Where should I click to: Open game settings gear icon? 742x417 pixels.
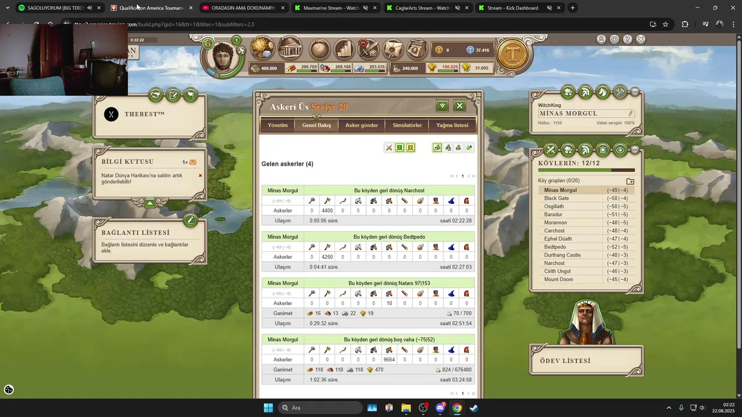pos(614,39)
